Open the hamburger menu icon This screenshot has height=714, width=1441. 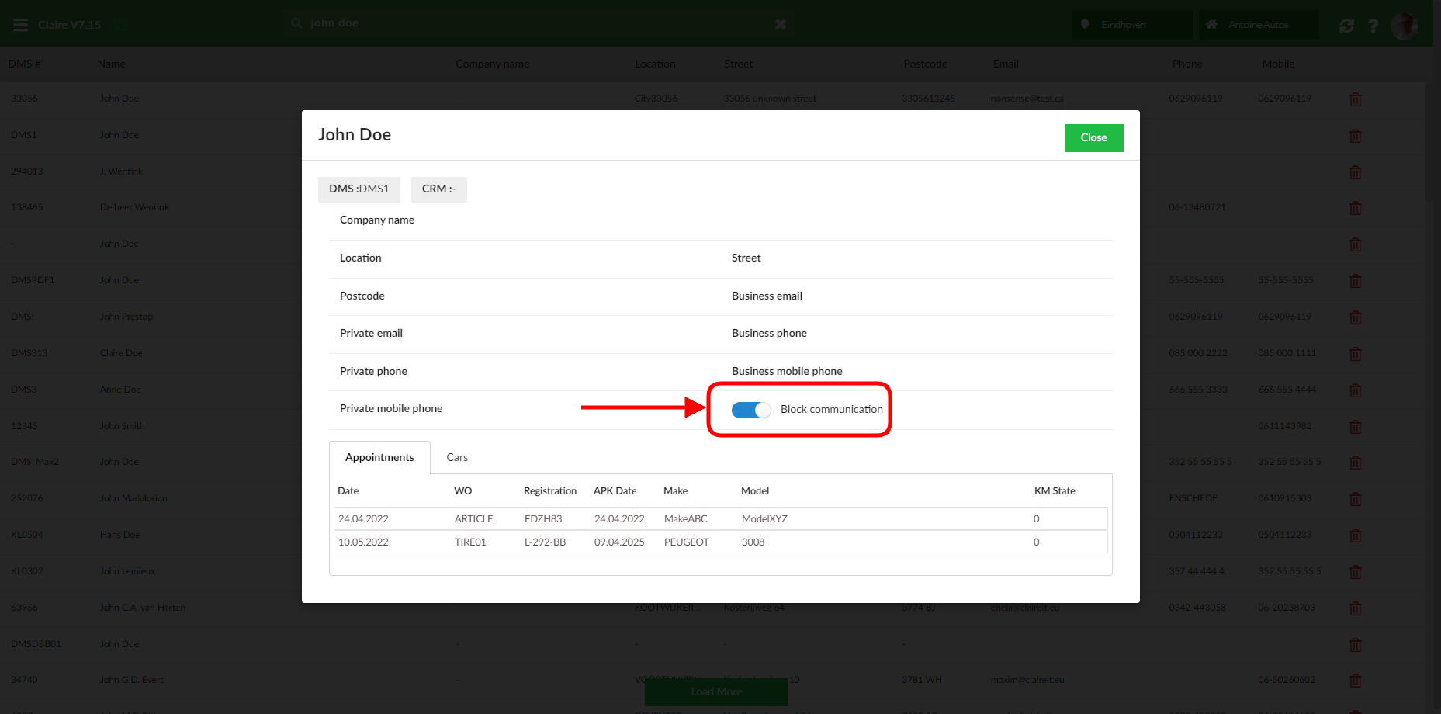pyautogui.click(x=20, y=25)
